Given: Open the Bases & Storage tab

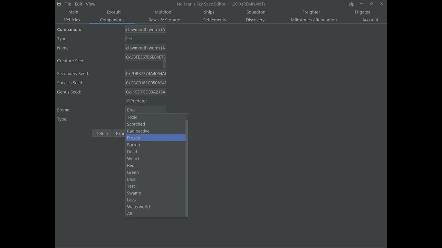Looking at the screenshot, I should tap(164, 20).
